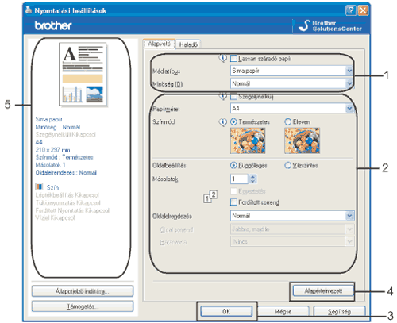Increase the Másolatok count with up arrow
397x323 pixels.
[252, 176]
